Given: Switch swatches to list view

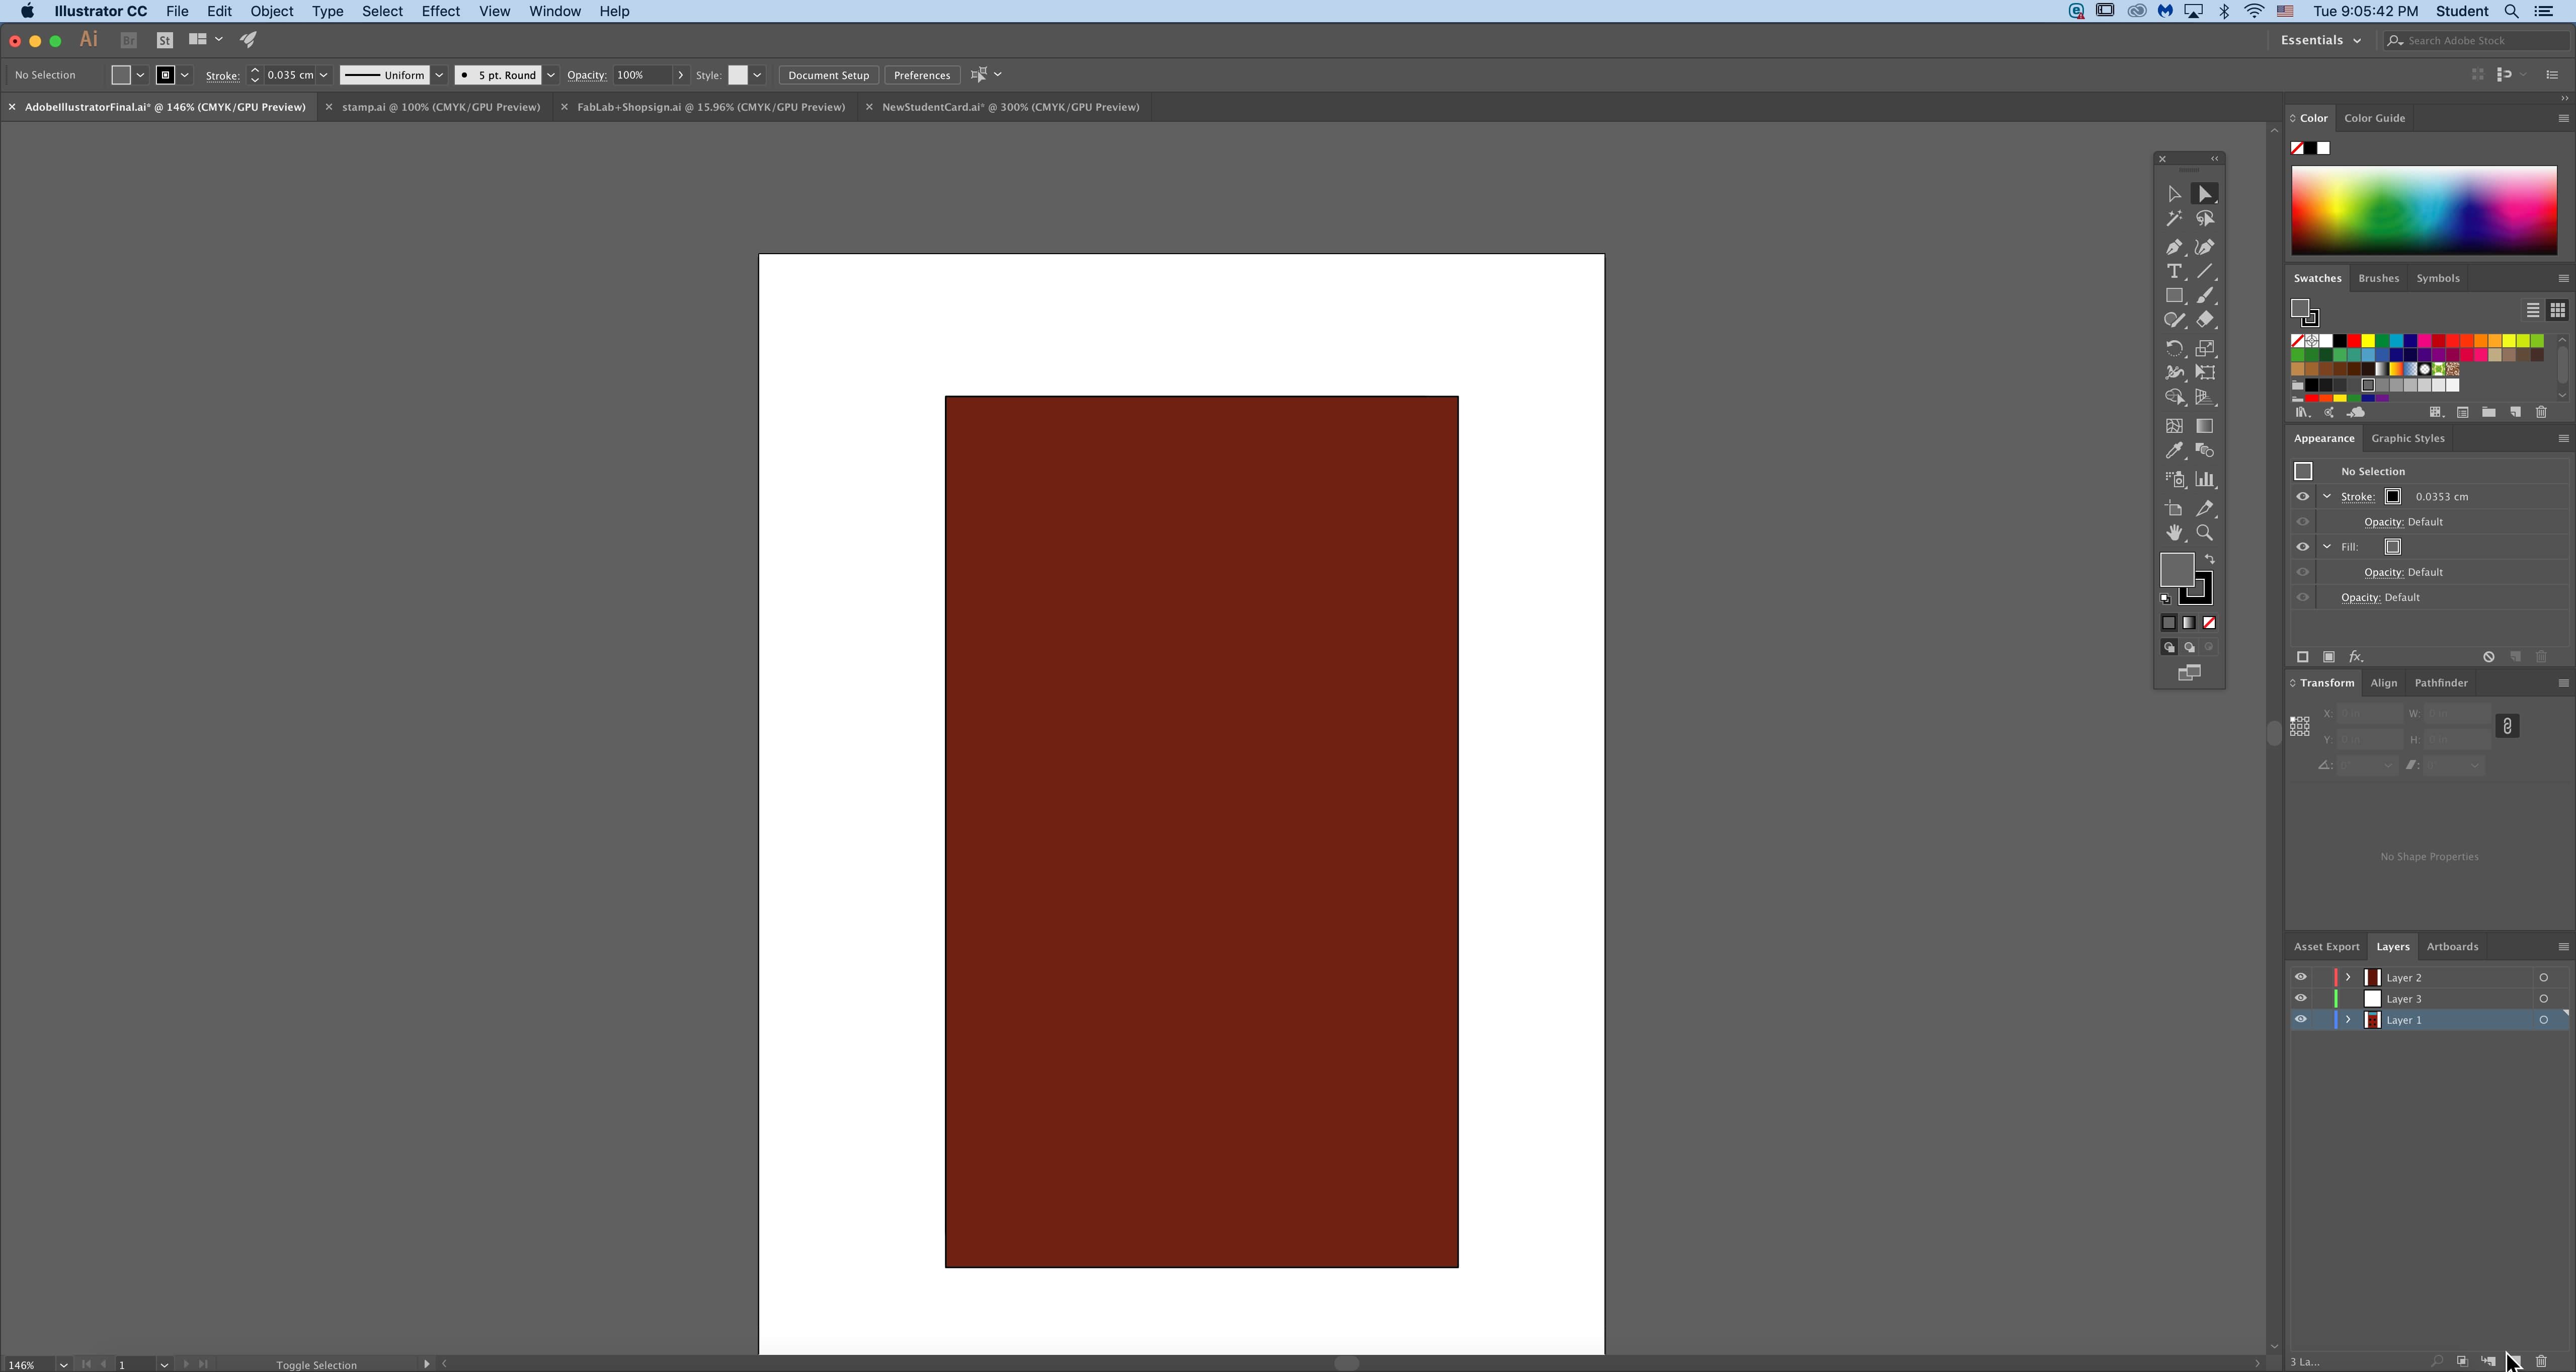Looking at the screenshot, I should pyautogui.click(x=2533, y=310).
